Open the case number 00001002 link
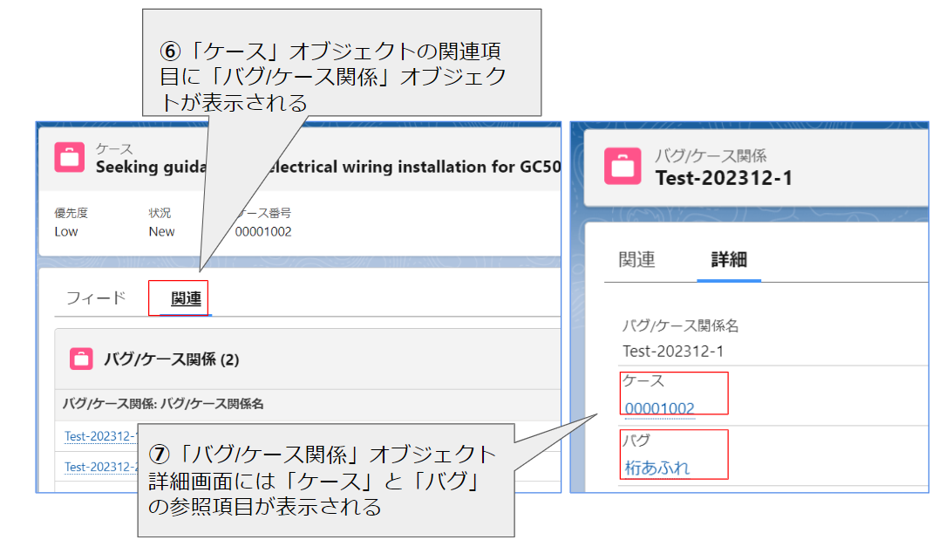Image resolution: width=939 pixels, height=540 pixels. (x=659, y=407)
